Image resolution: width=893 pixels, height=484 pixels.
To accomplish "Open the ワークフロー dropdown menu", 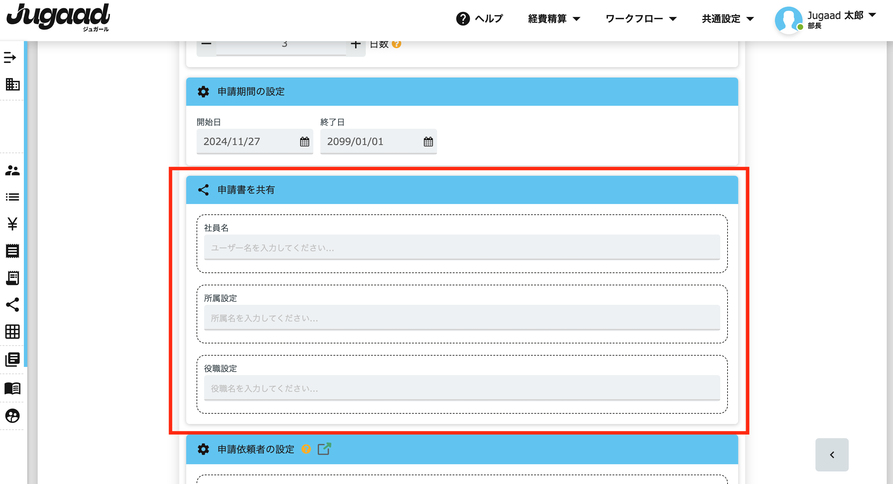I will [641, 19].
